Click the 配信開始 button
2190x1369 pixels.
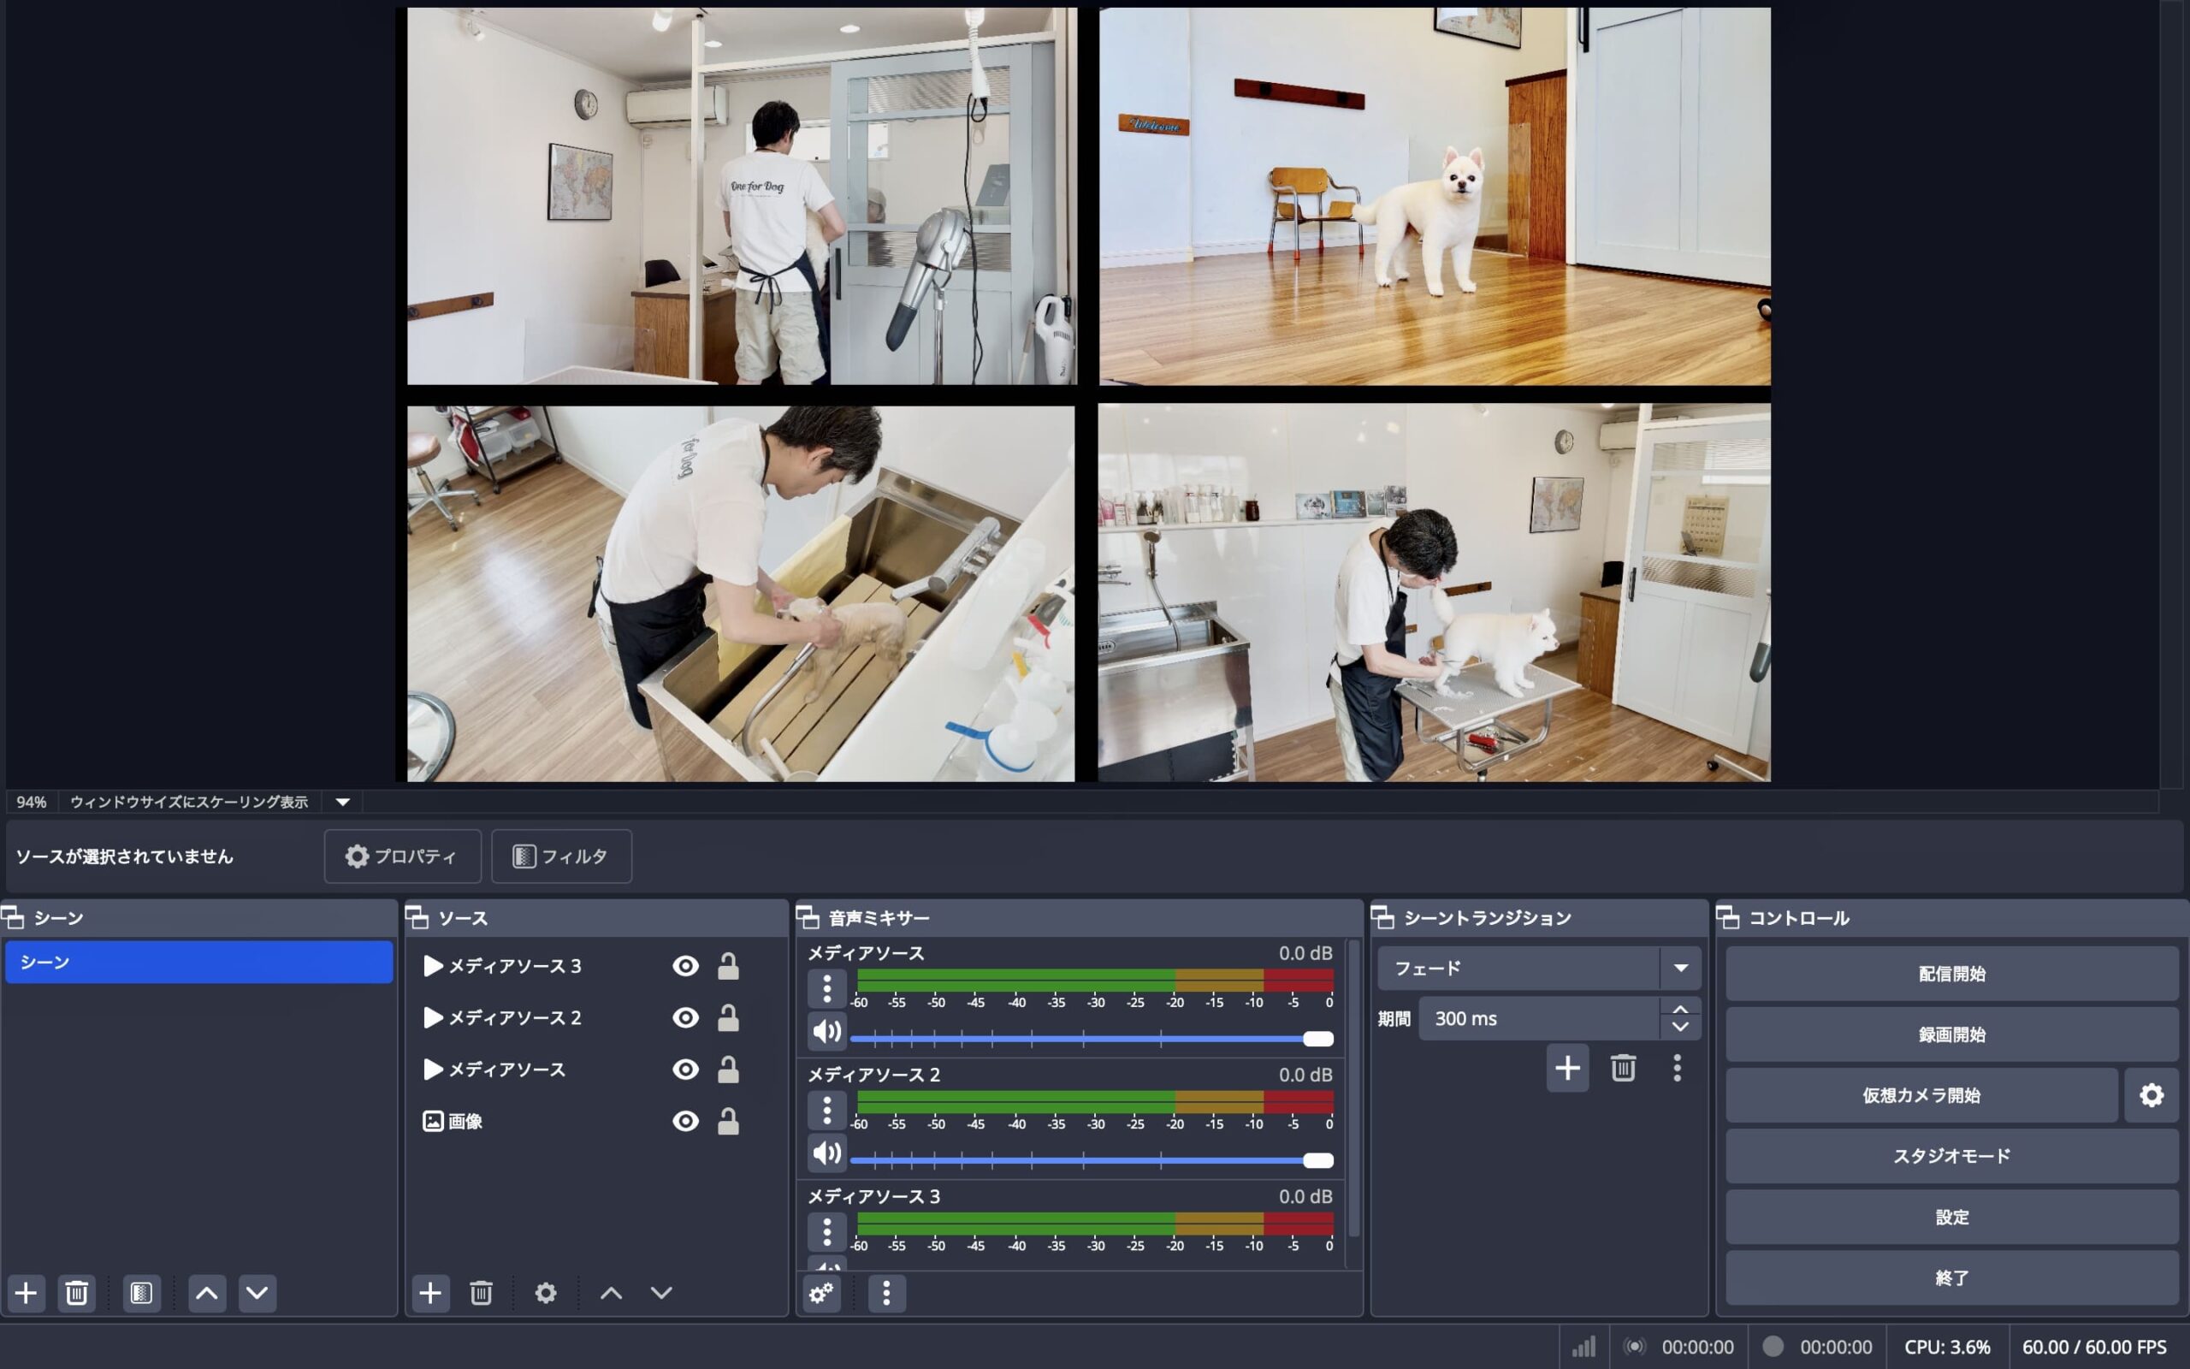click(x=1951, y=974)
